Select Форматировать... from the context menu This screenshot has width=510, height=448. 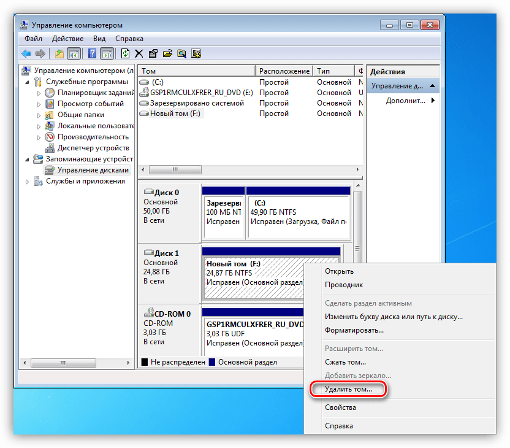[x=354, y=330]
